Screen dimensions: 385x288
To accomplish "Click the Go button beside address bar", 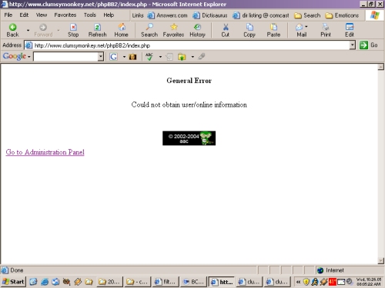I will (x=368, y=45).
